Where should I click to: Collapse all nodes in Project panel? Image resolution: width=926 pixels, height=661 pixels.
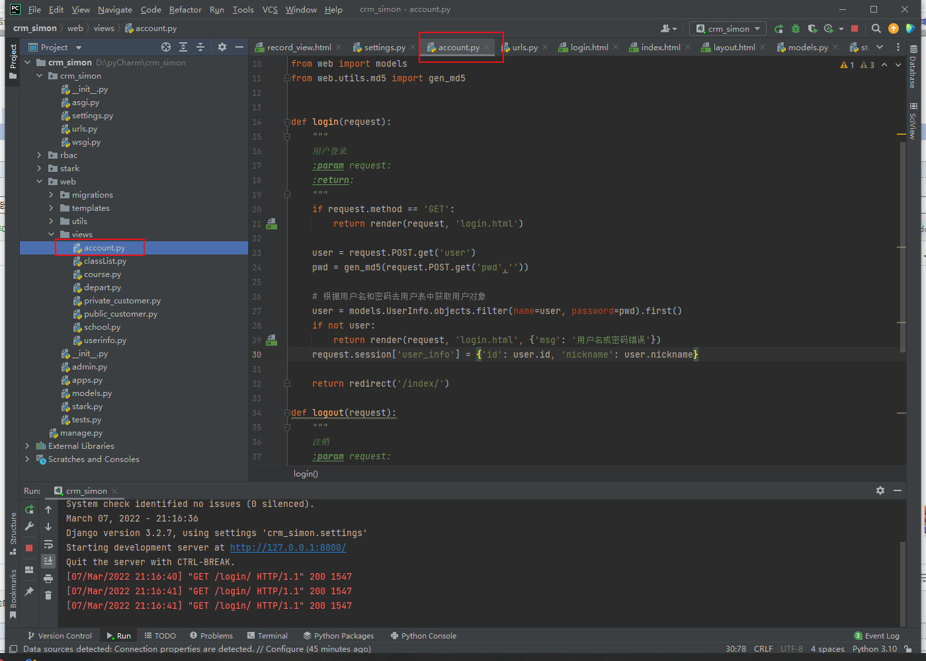200,47
